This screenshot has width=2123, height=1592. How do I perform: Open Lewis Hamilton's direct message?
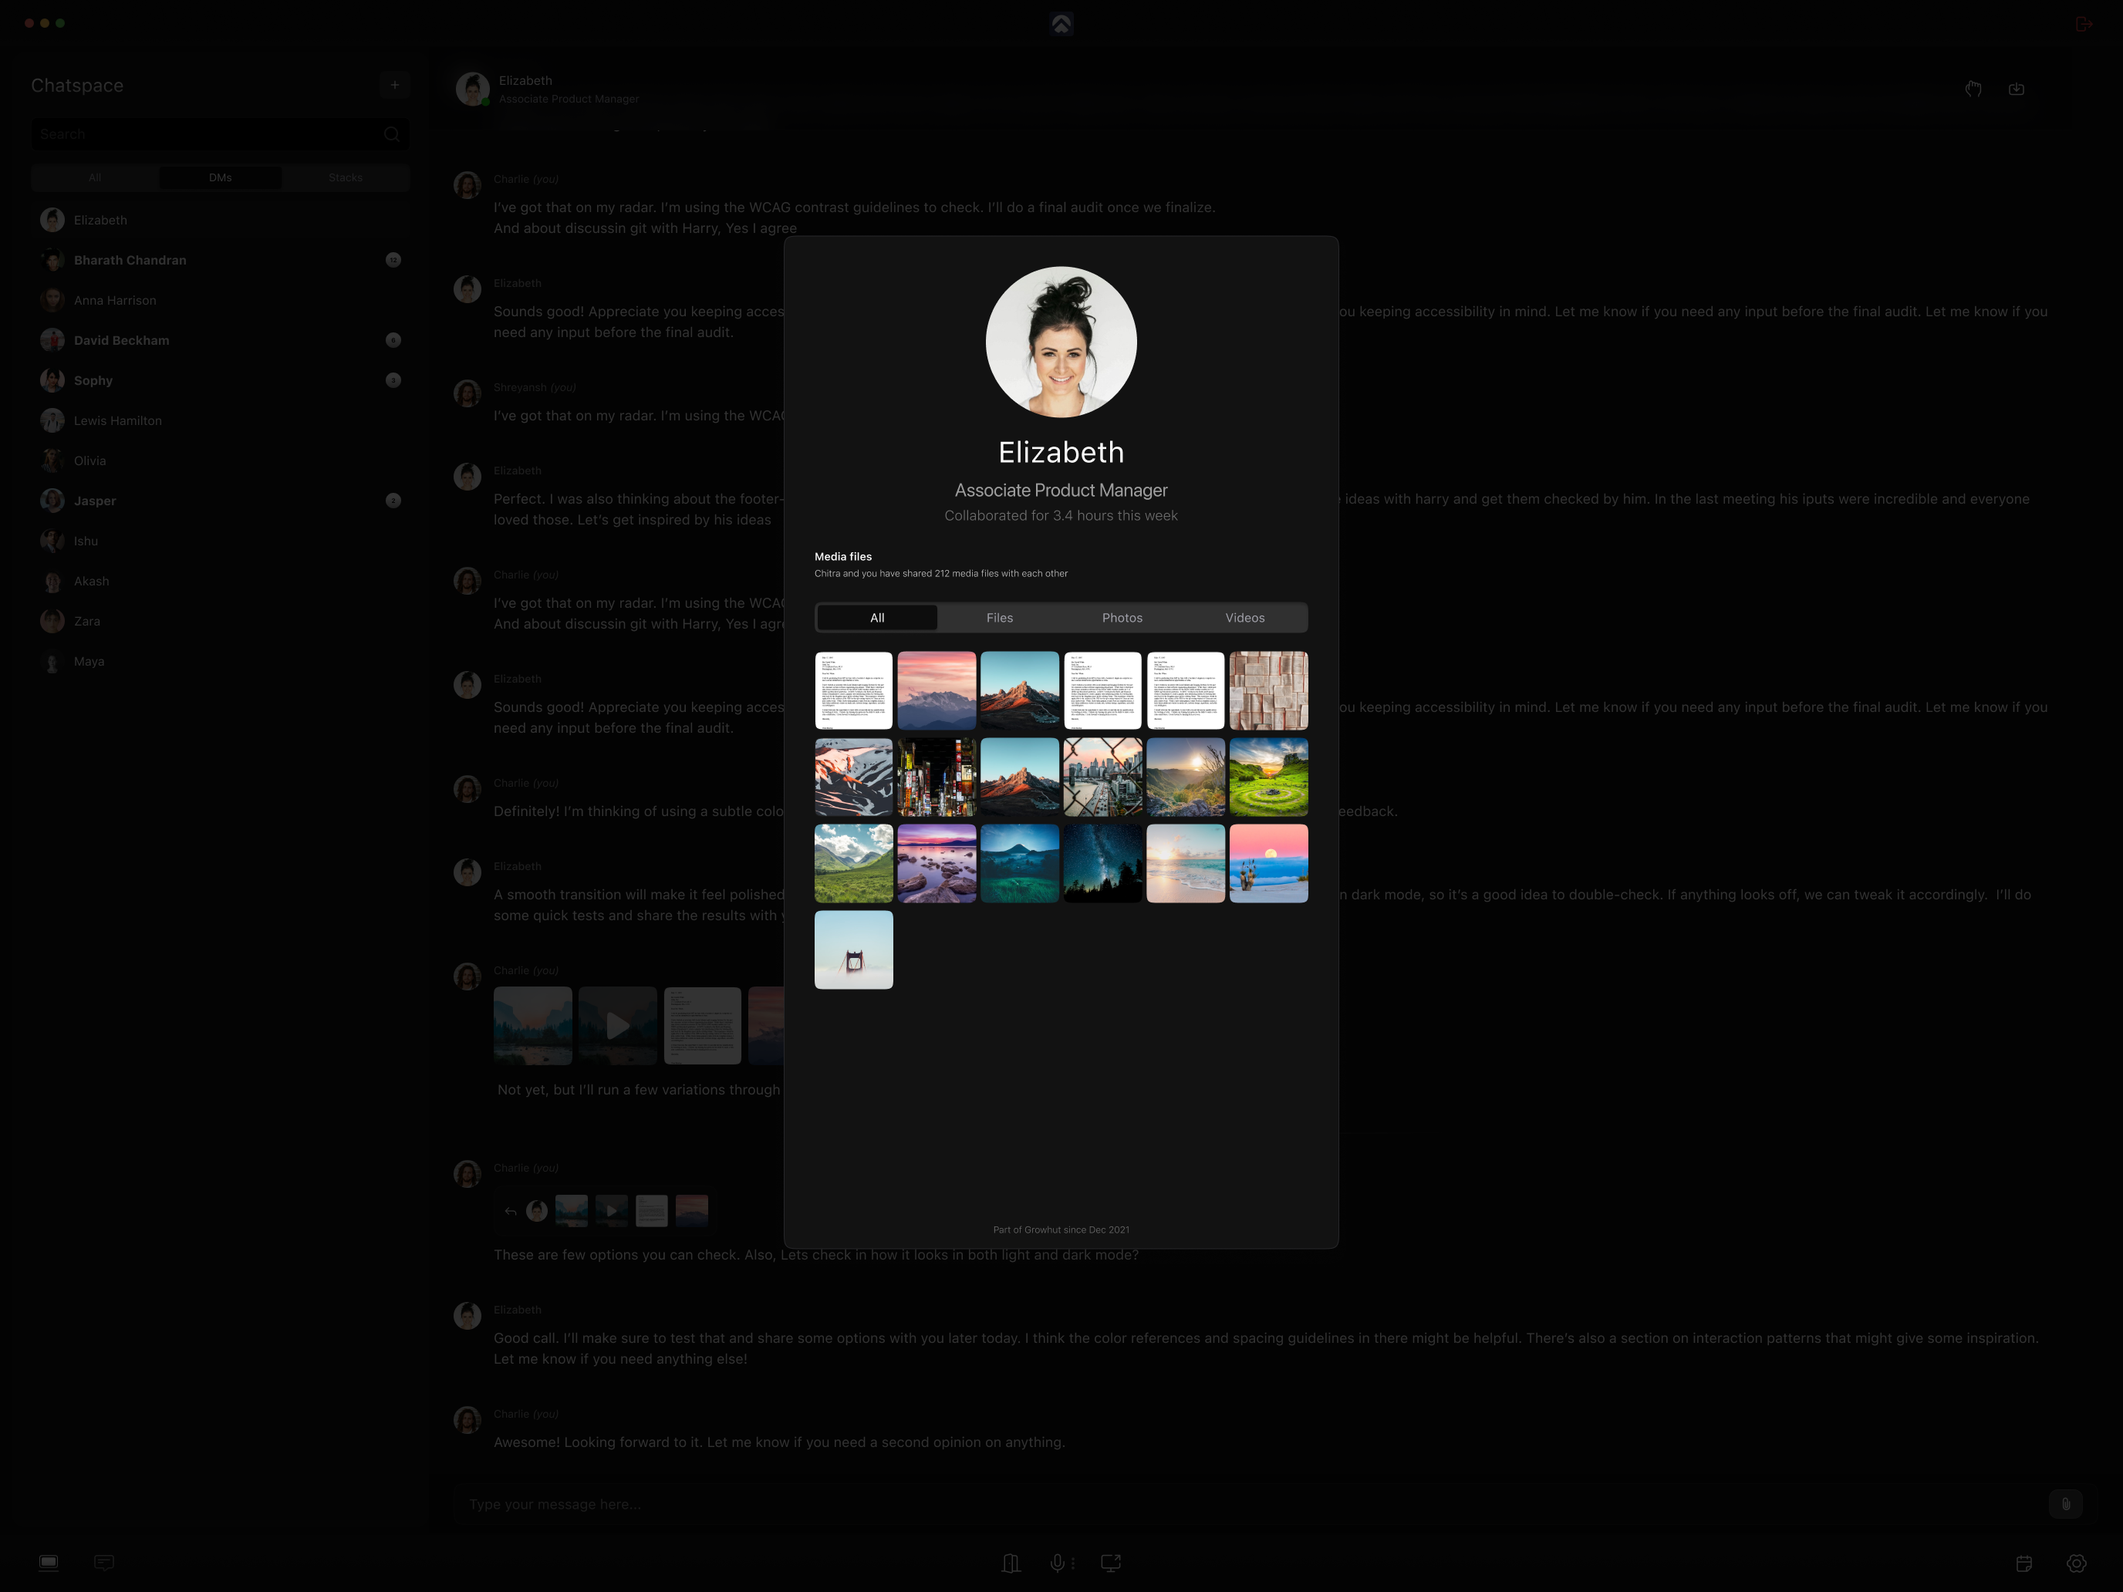tap(221, 421)
